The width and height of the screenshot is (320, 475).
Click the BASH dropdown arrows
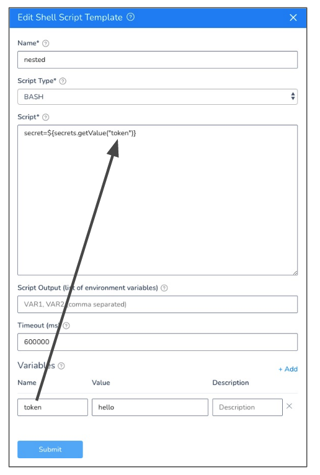(x=293, y=96)
